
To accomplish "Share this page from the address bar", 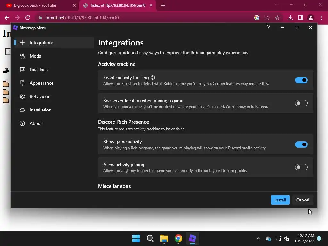I will (267, 18).
